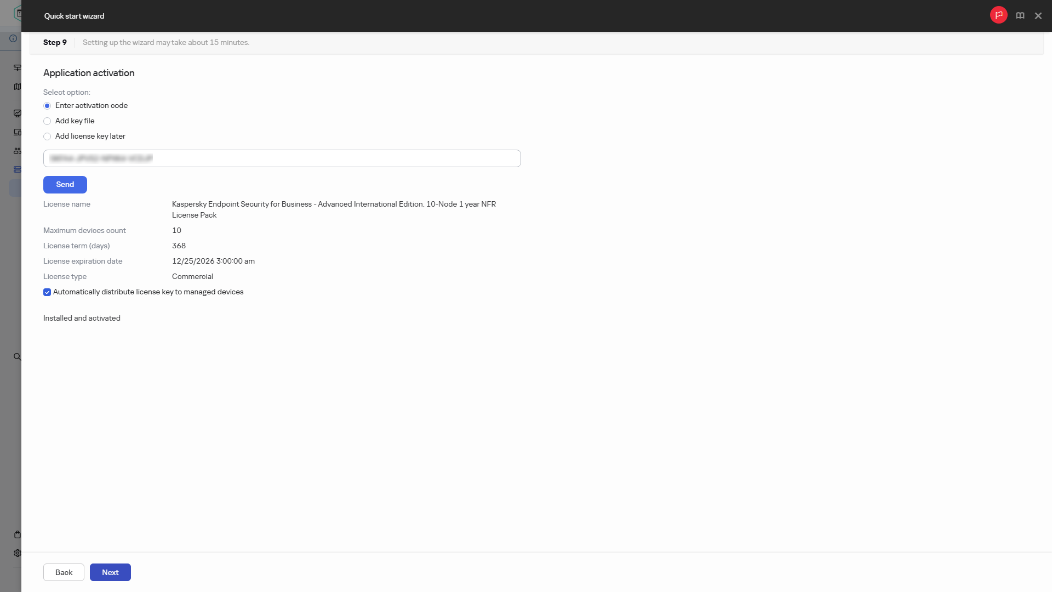Viewport: 1052px width, 592px height.
Task: Click the map icon in sidebar
Action: click(x=17, y=87)
